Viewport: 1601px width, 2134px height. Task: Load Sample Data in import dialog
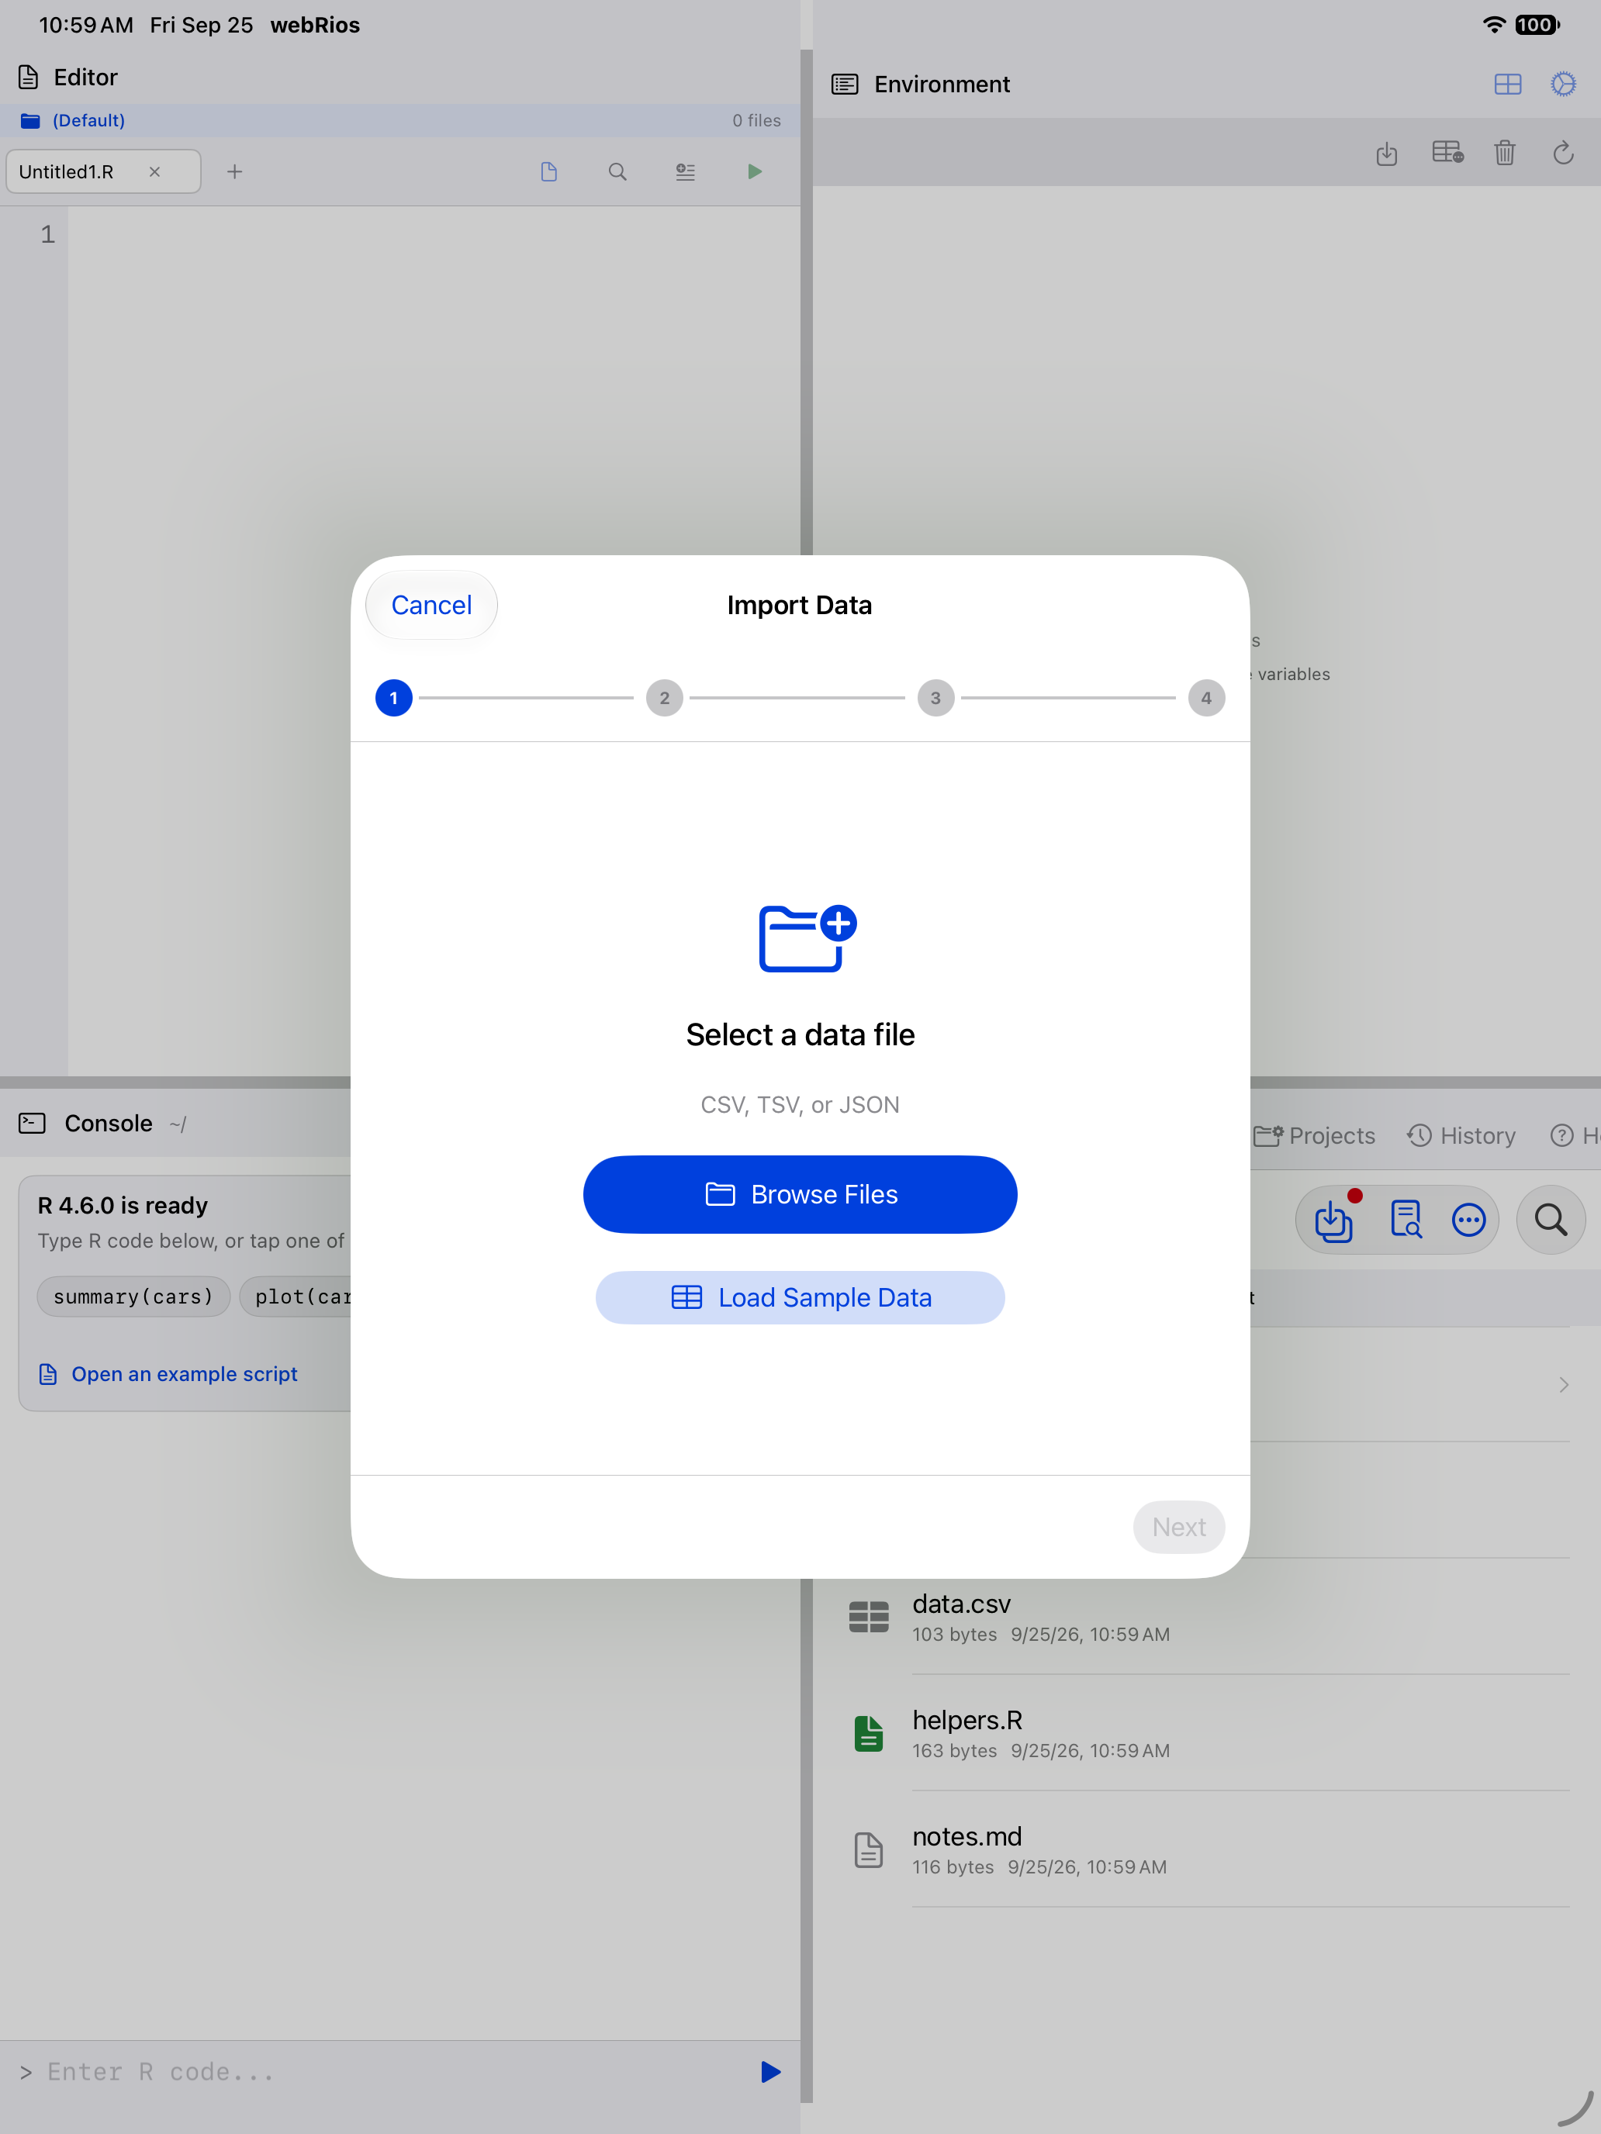pyautogui.click(x=800, y=1297)
